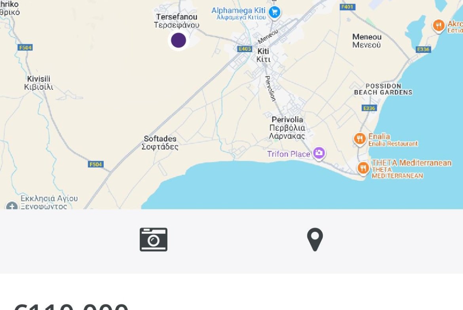Switch to the map location pin view
Viewport: 463px width, 310px height.
(x=315, y=239)
